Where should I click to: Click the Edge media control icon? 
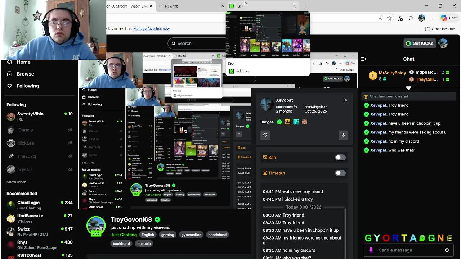tap(400, 18)
